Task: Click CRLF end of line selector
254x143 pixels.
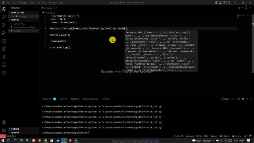Action: point(206,136)
